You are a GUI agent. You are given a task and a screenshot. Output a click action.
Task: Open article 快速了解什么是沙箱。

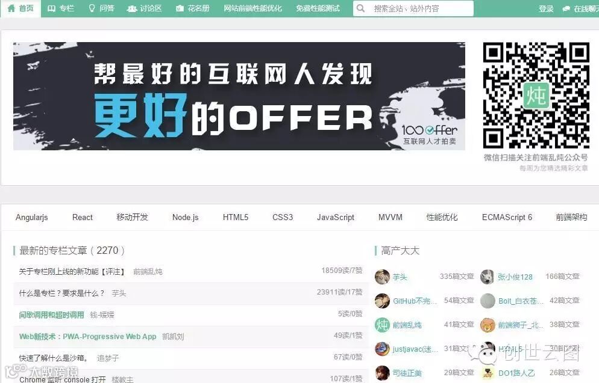pyautogui.click(x=54, y=358)
